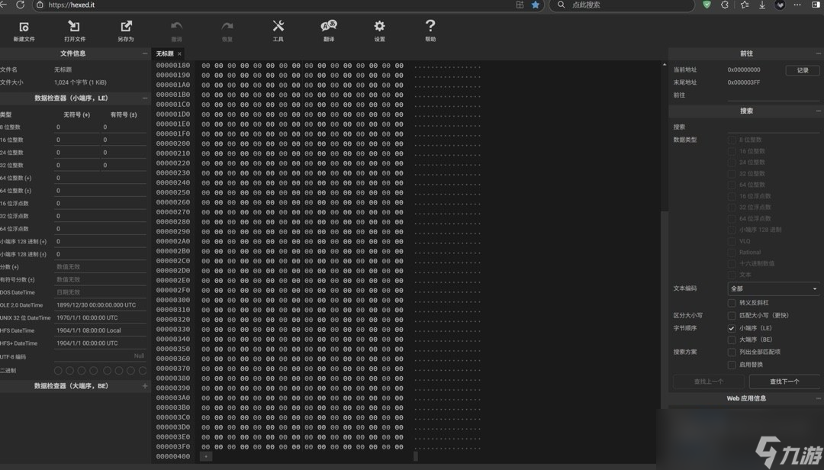This screenshot has height=470, width=824.
Task: Click the 另存为 (Save As) export icon
Action: (x=126, y=27)
